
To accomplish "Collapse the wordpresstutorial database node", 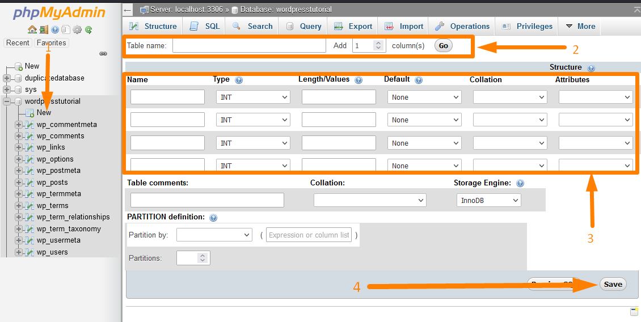I will [7, 101].
